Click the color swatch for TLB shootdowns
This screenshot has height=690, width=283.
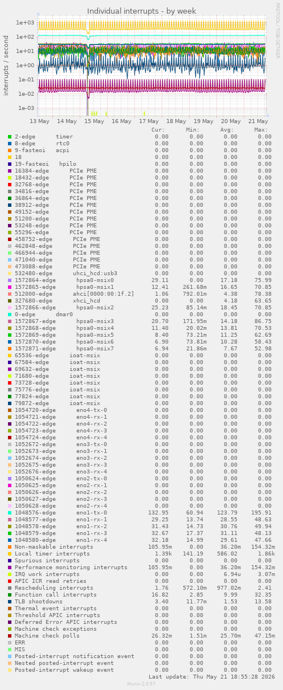(x=10, y=602)
